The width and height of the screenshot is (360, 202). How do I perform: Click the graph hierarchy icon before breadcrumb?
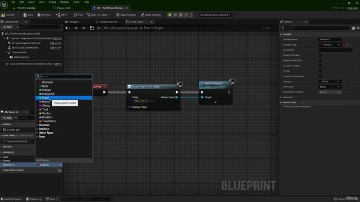pos(92,28)
